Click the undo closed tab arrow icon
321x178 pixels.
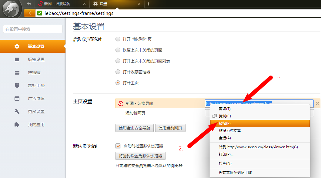[29, 4]
